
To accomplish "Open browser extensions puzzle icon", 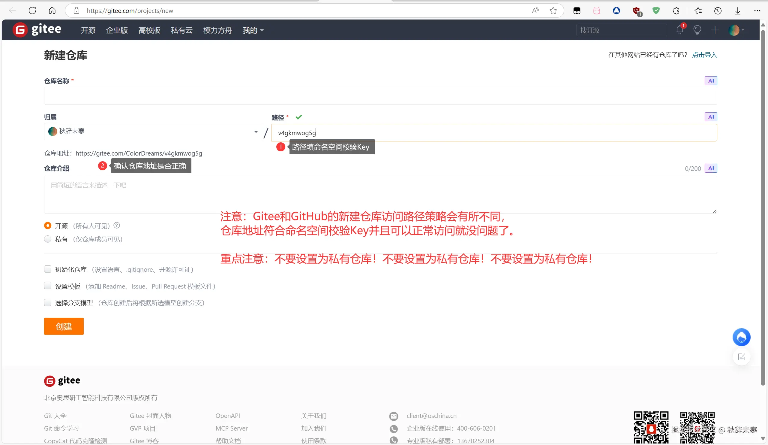I will point(676,11).
